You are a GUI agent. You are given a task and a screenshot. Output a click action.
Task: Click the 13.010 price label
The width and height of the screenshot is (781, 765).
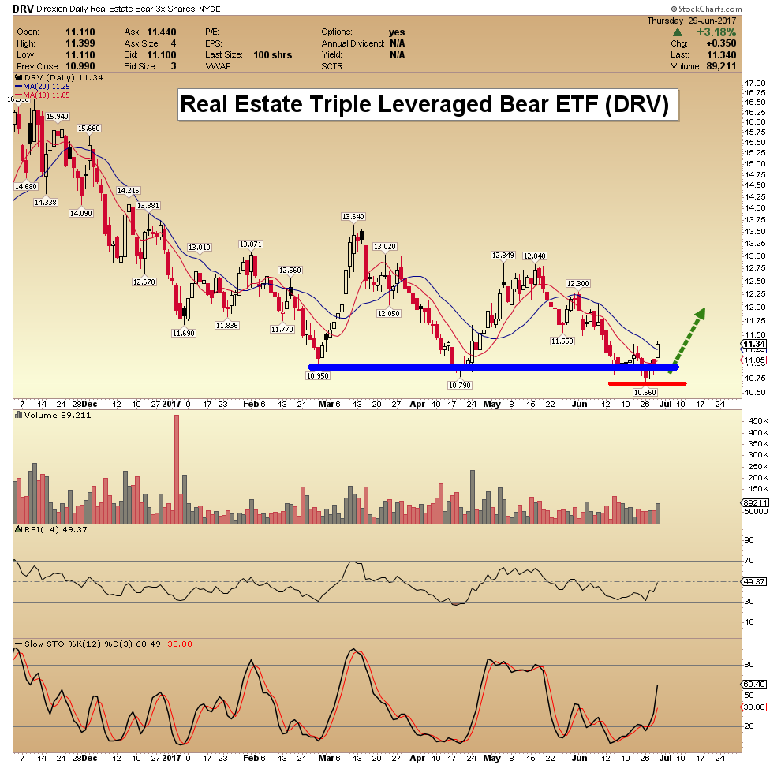click(x=200, y=248)
